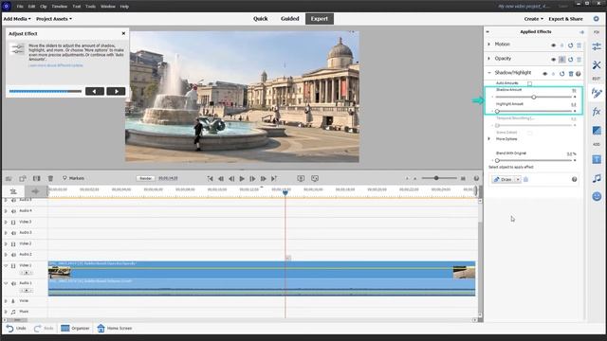
Task: Open the Tools wrench-and-scissors icon
Action: tap(597, 65)
